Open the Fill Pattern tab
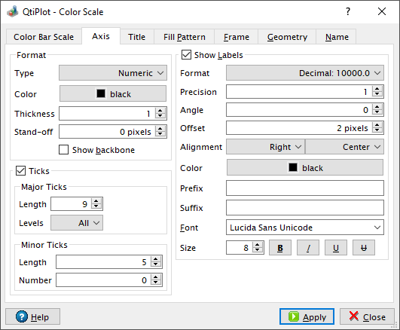 (x=185, y=37)
